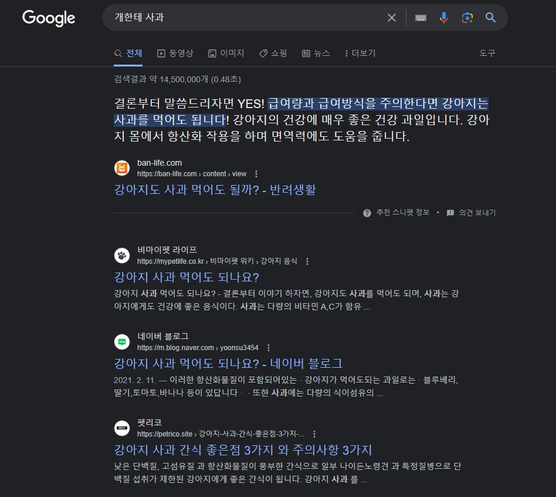Open link 강아지도 사과 먹어도 될까? - 반려생활
Screen dimensions: 556x497
pyautogui.click(x=215, y=189)
